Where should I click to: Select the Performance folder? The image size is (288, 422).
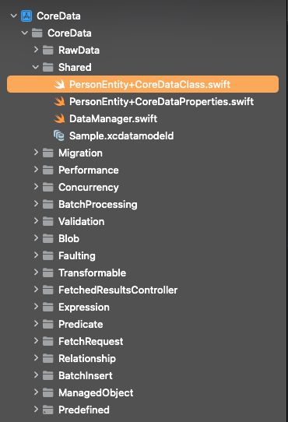click(x=89, y=170)
